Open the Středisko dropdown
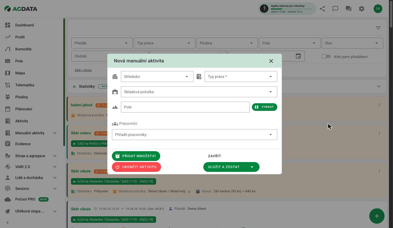 coord(157,77)
